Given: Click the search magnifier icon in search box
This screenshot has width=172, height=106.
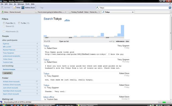Looking at the screenshot, I should tap(97, 8).
